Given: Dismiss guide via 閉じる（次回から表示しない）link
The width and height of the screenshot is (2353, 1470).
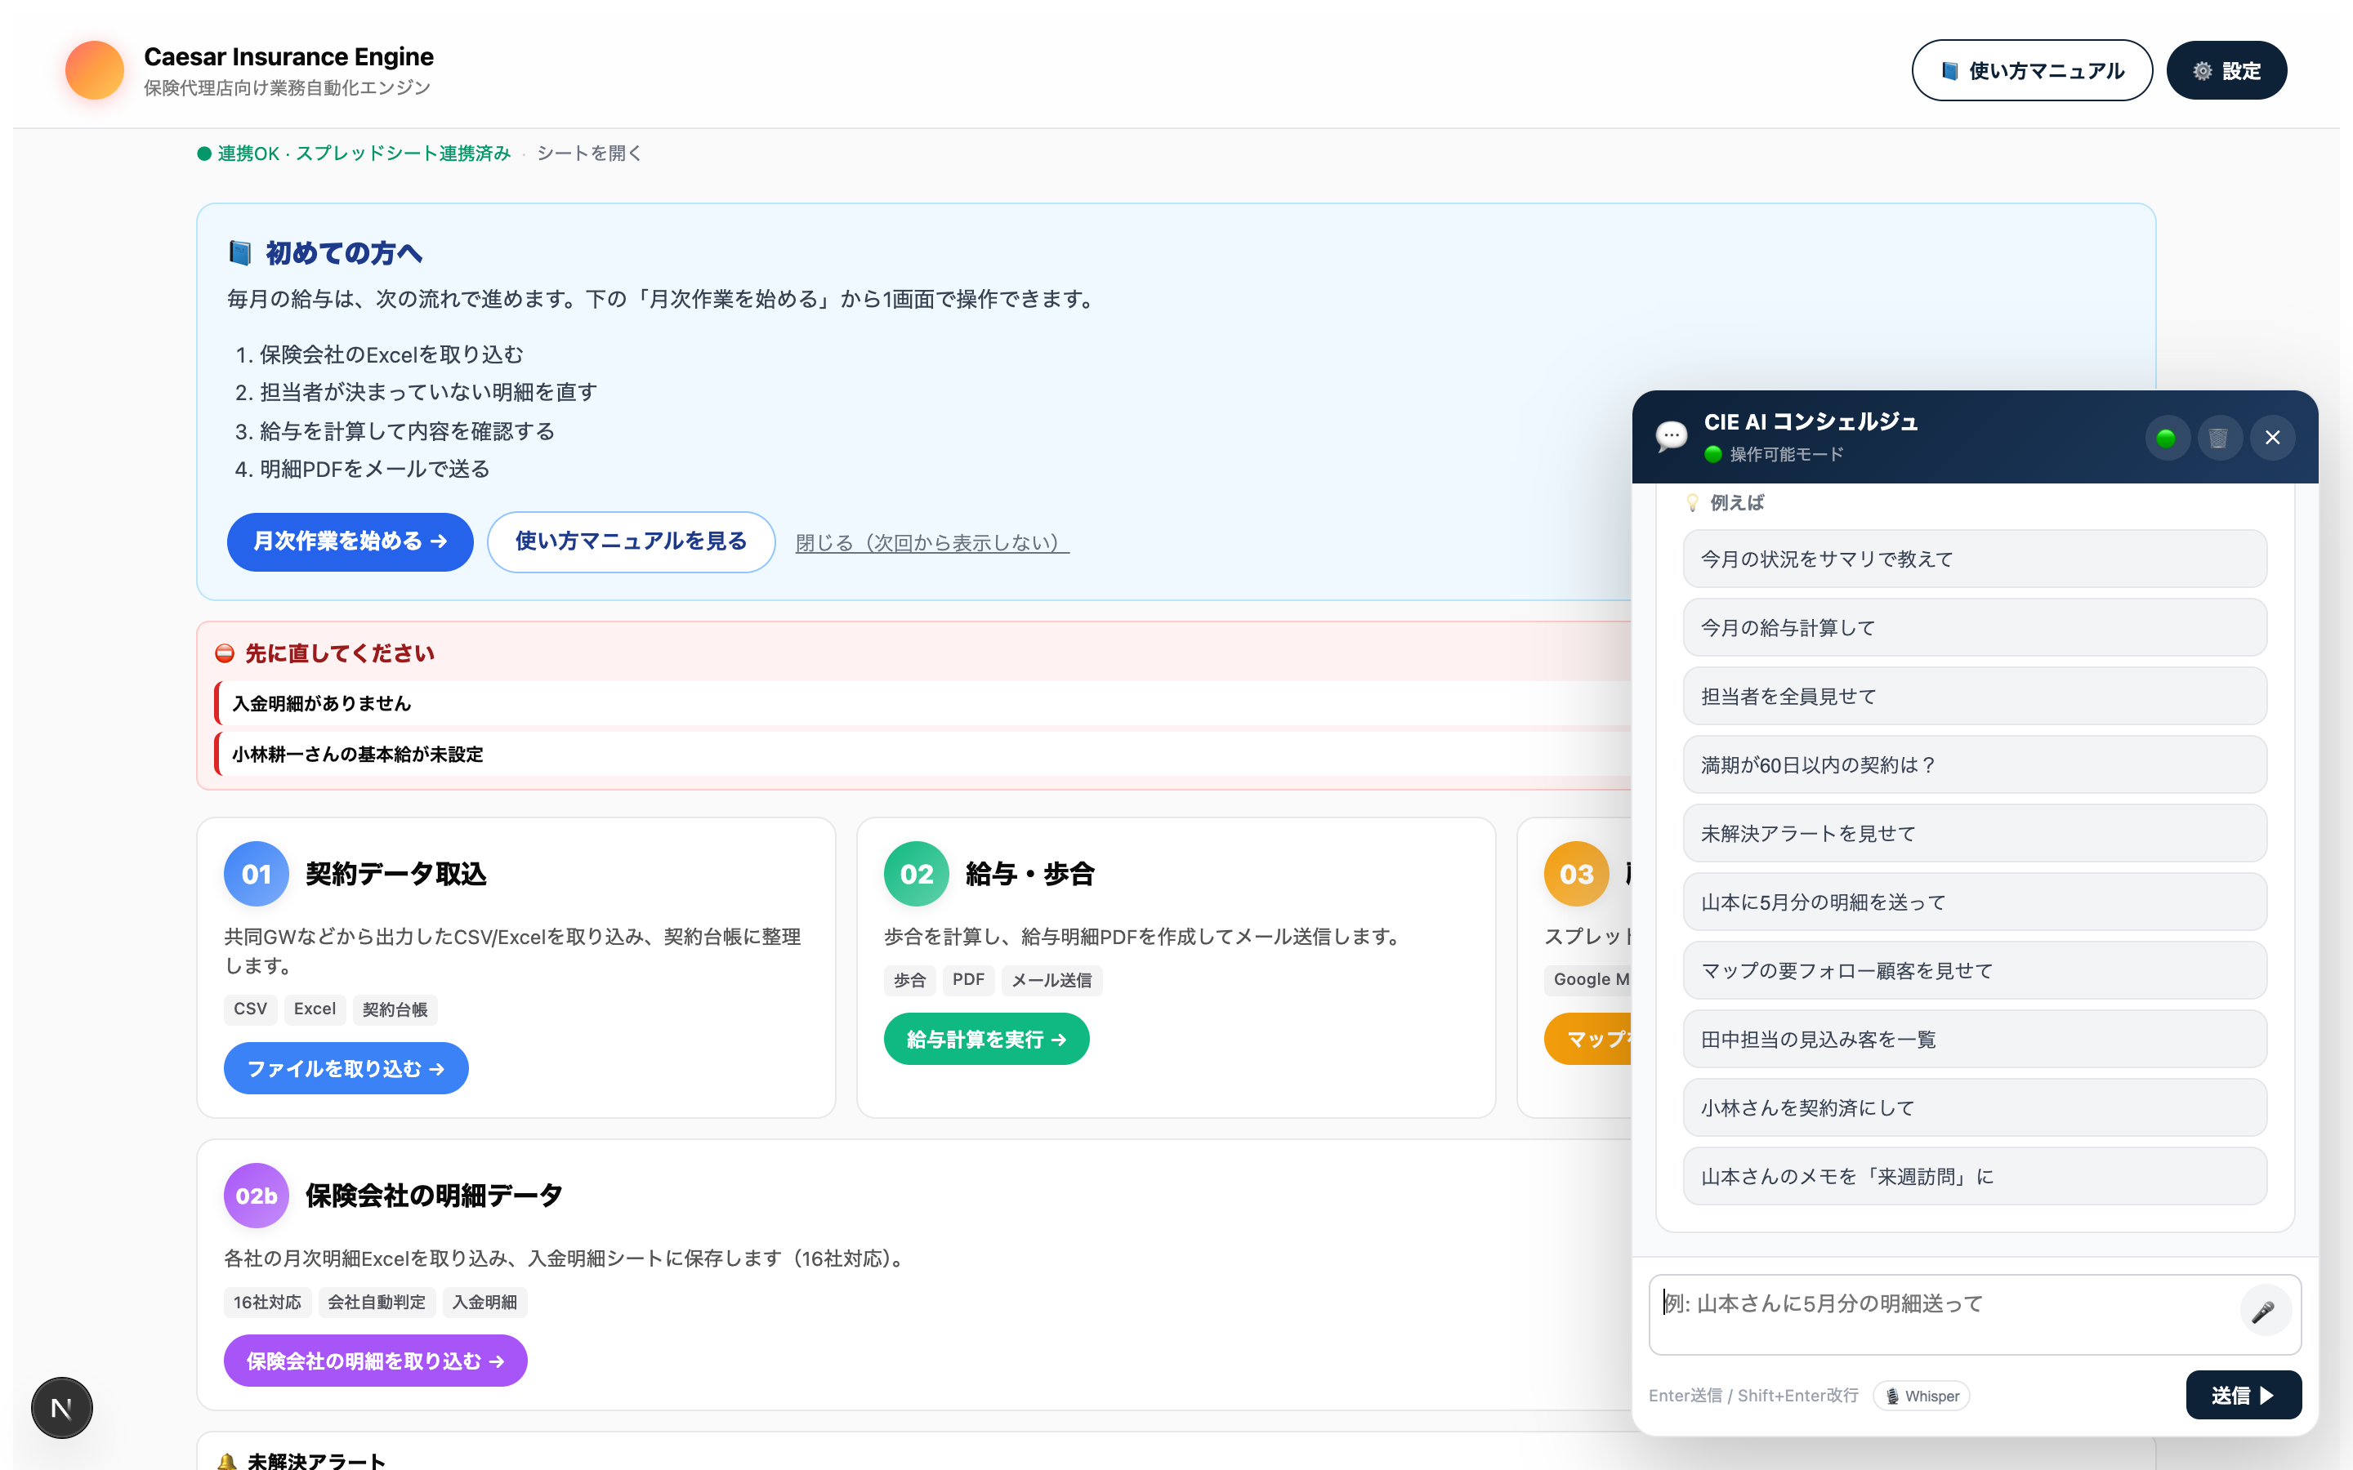Looking at the screenshot, I should point(932,542).
